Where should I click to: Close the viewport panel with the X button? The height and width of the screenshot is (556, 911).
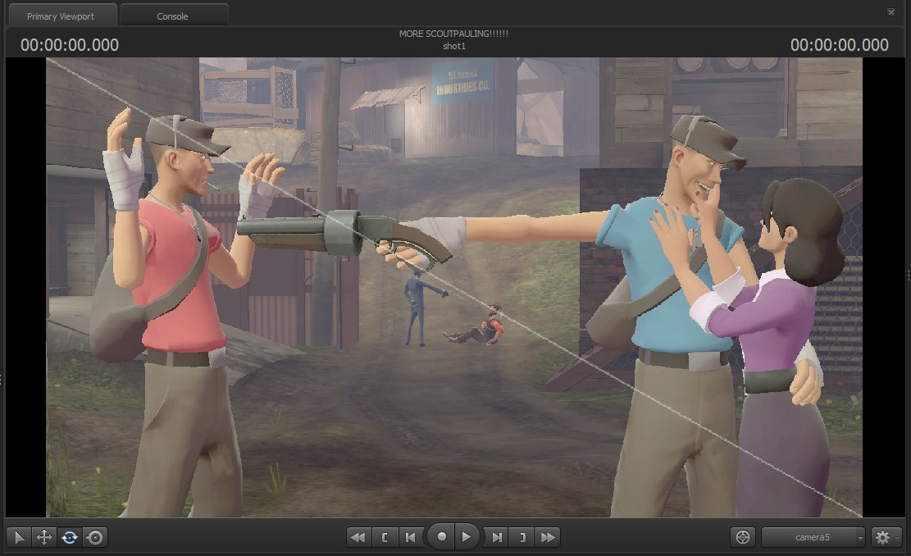[x=891, y=12]
